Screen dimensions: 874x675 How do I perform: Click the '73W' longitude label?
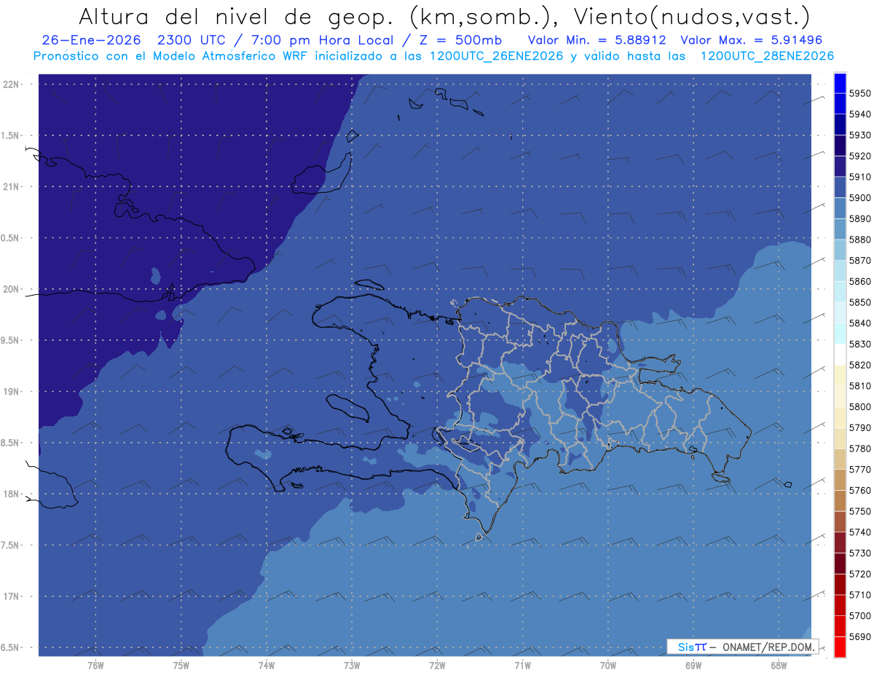pyautogui.click(x=352, y=665)
